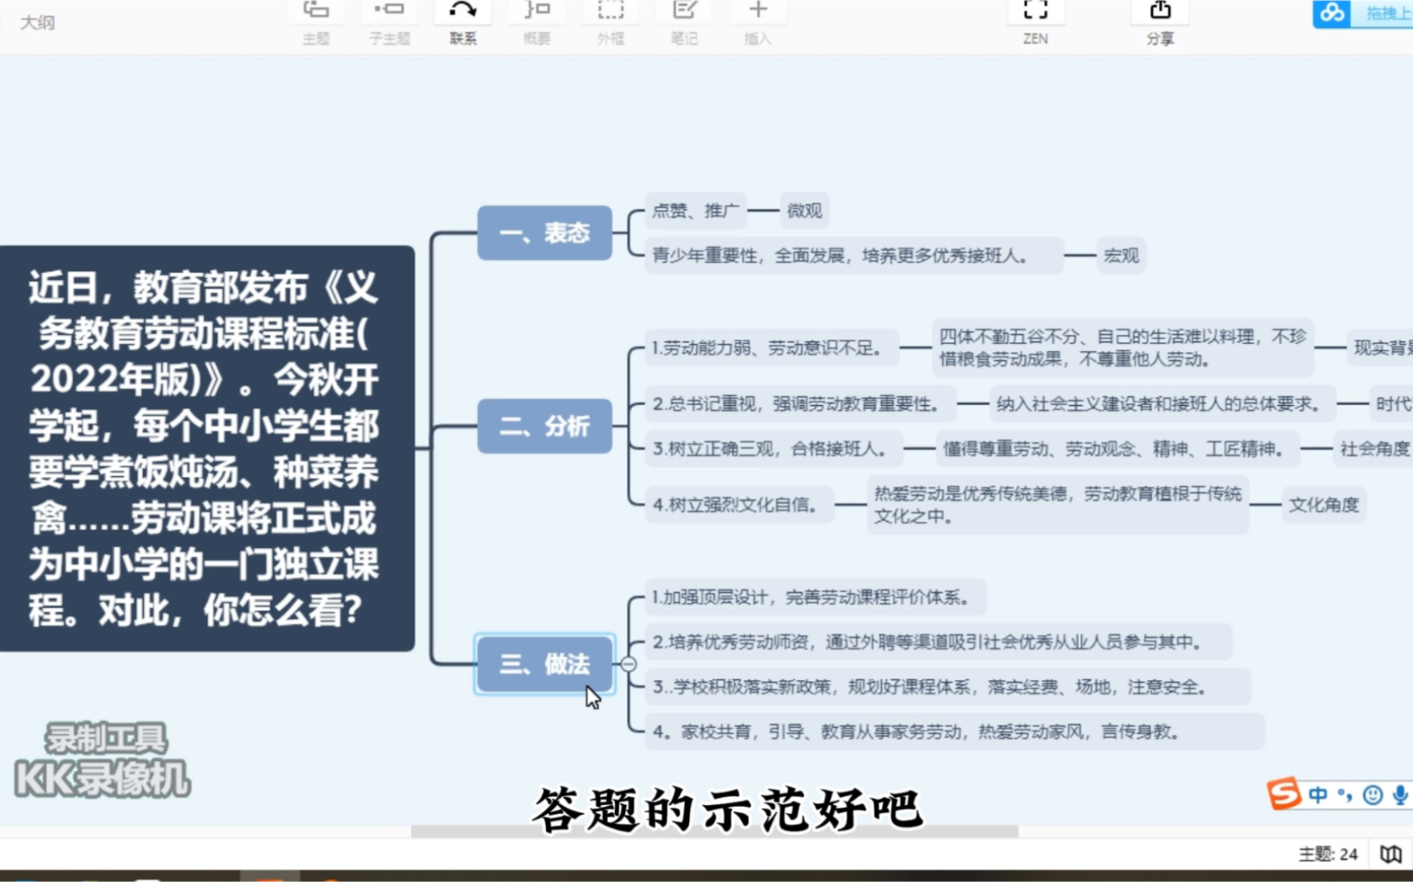
Task: Click the Sogou voice input microphone
Action: coord(1400,795)
